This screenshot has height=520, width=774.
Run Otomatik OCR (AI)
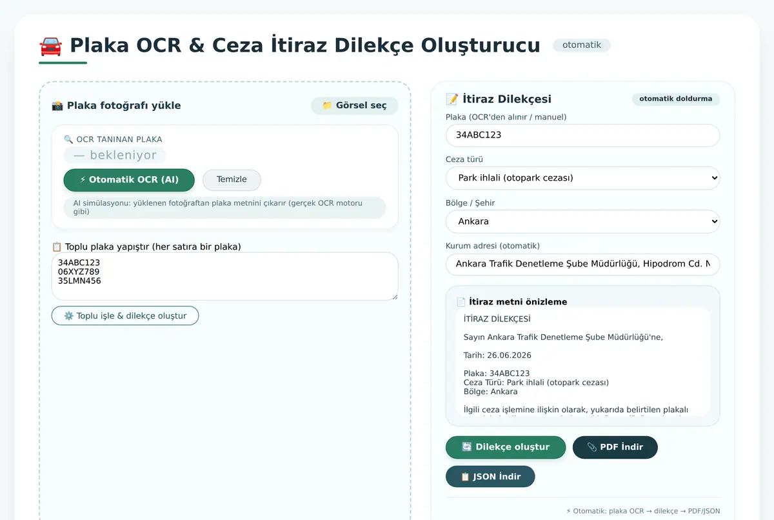[x=129, y=180]
